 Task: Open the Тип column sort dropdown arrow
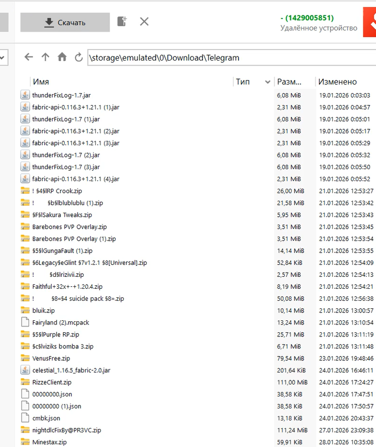point(267,82)
